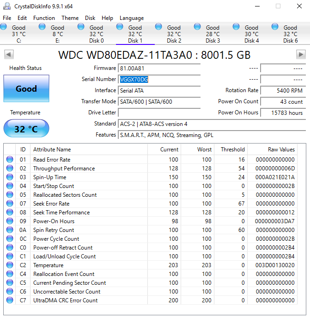Switch to Disk 3 label tab
310x319 pixels.
[x=213, y=41]
